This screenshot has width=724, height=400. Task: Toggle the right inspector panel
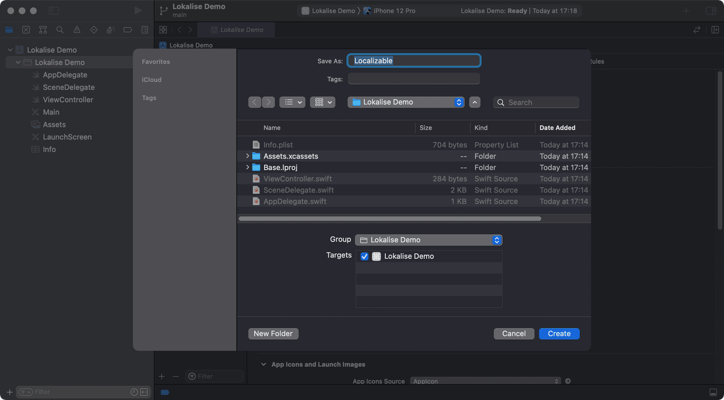point(711,11)
